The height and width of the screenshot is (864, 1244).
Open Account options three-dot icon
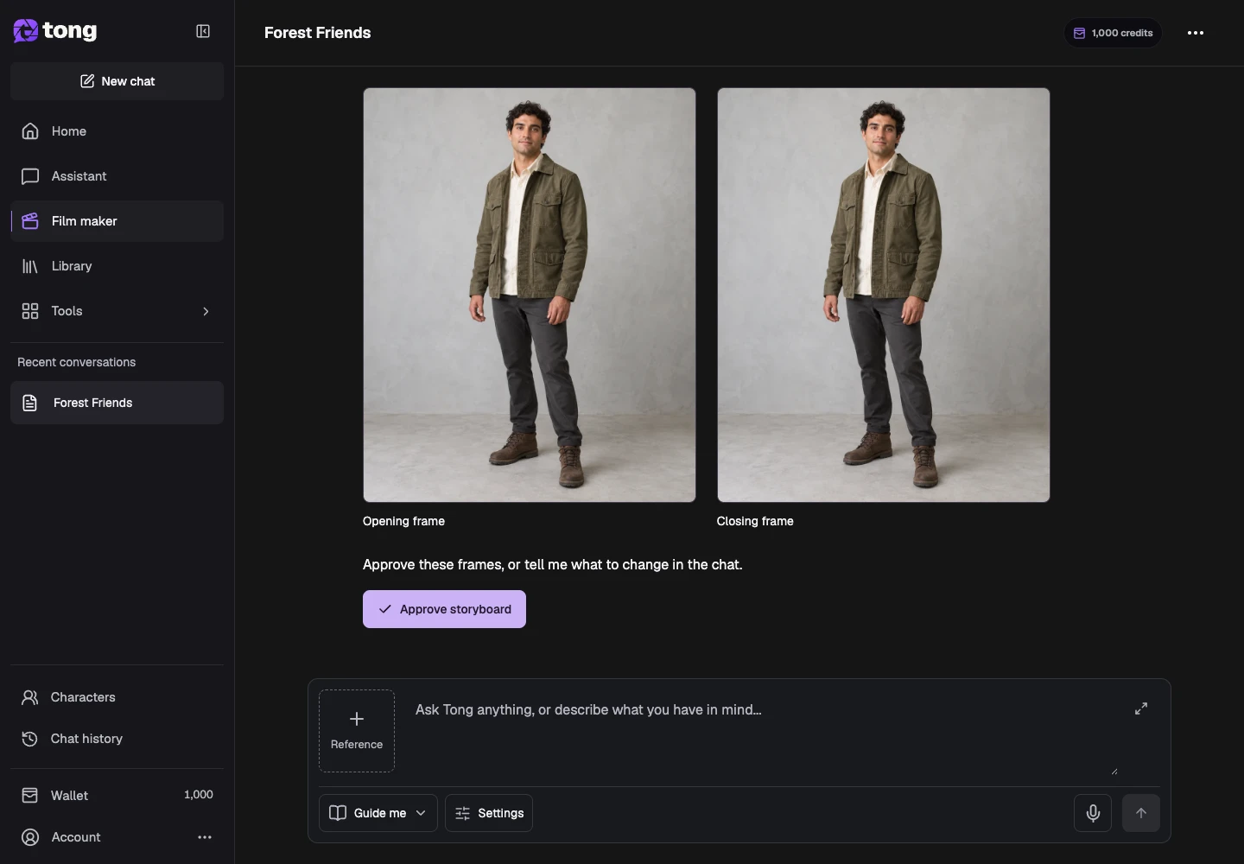(x=205, y=837)
